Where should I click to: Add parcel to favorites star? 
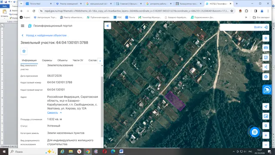click(x=24, y=51)
